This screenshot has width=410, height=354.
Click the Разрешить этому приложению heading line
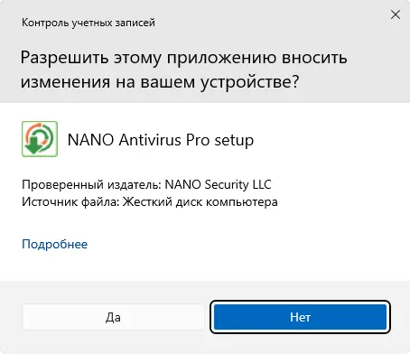click(x=183, y=58)
